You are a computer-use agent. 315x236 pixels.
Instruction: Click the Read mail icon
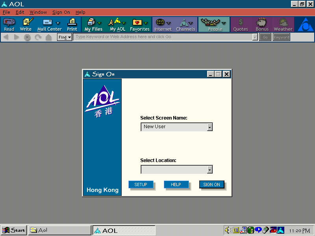[9, 22]
